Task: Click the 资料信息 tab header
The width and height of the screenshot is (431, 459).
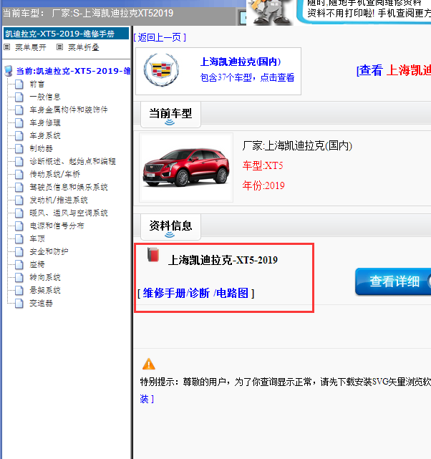Action: tap(170, 227)
